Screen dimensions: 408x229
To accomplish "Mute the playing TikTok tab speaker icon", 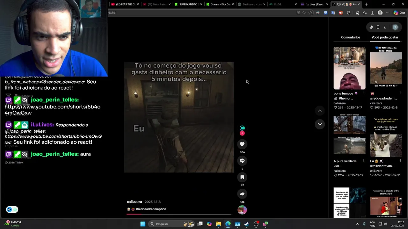I will 339,4.
